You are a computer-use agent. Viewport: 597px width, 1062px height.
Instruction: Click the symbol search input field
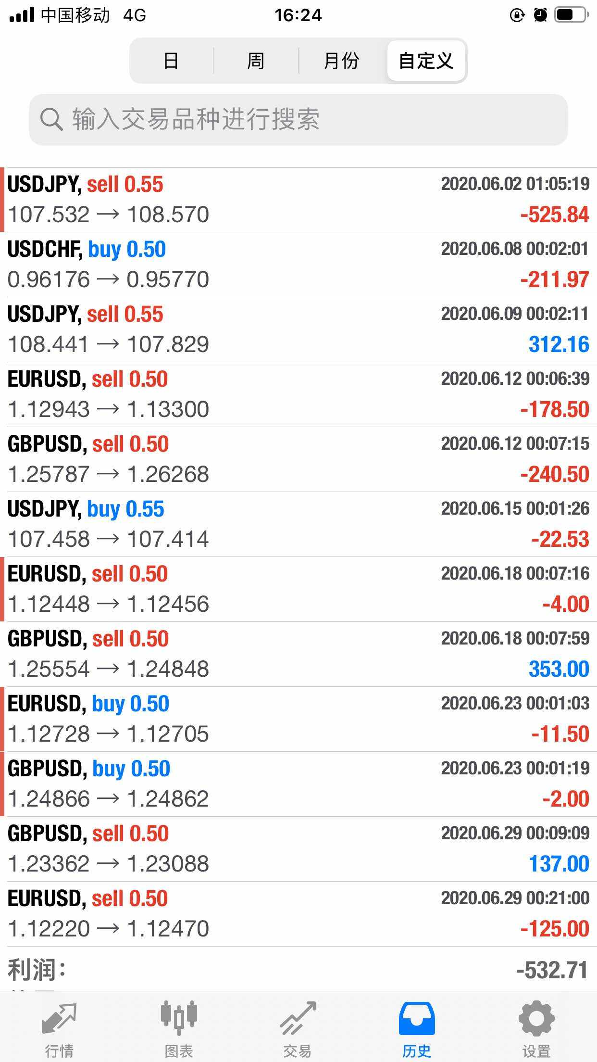tap(298, 119)
